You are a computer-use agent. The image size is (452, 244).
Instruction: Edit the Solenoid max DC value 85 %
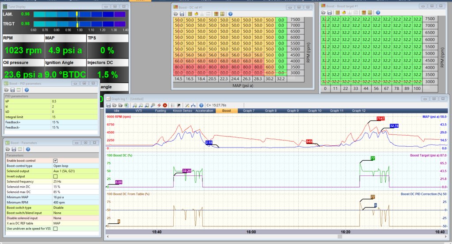click(76, 192)
